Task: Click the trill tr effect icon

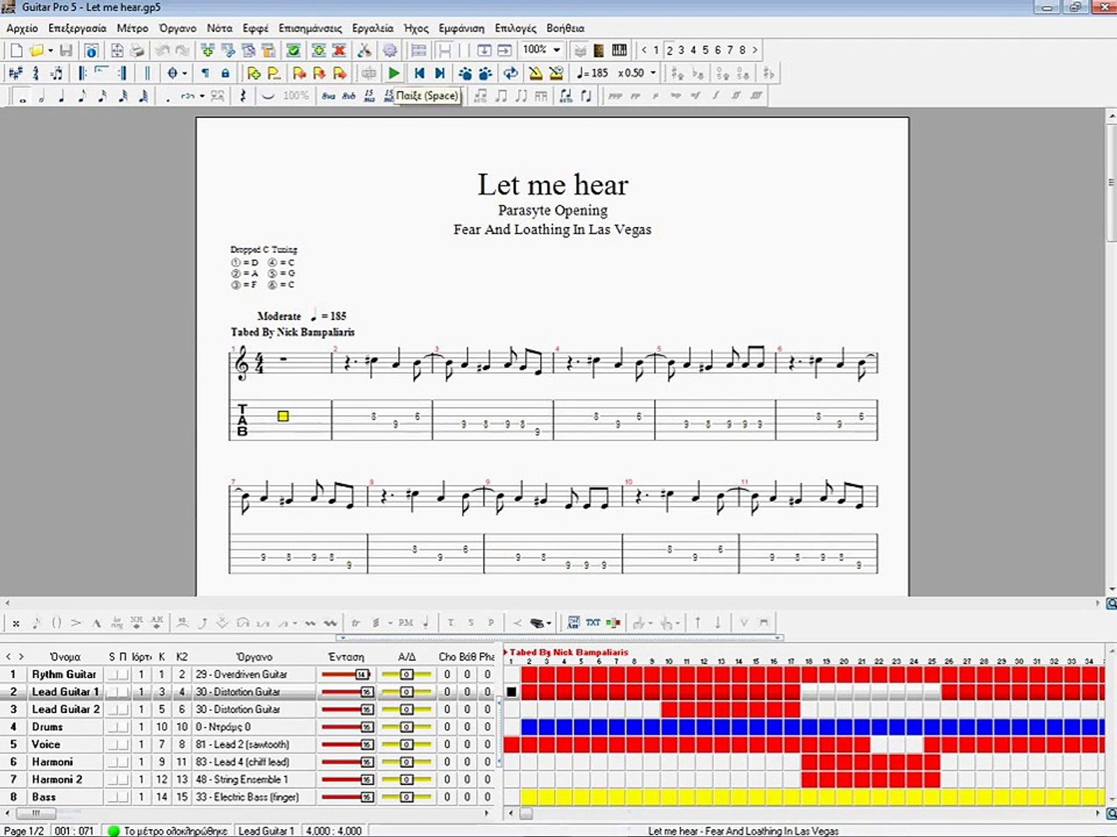Action: (x=356, y=622)
